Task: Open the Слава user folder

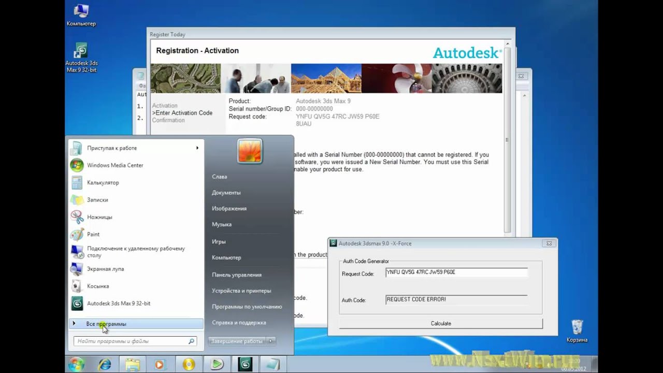Action: [220, 177]
